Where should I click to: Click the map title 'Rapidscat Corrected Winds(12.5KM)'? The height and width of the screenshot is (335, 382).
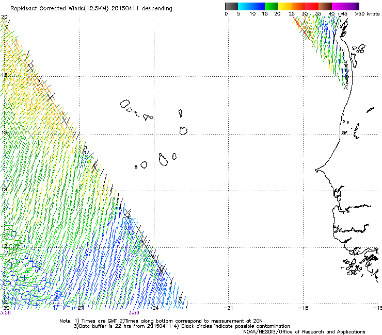tap(59, 9)
